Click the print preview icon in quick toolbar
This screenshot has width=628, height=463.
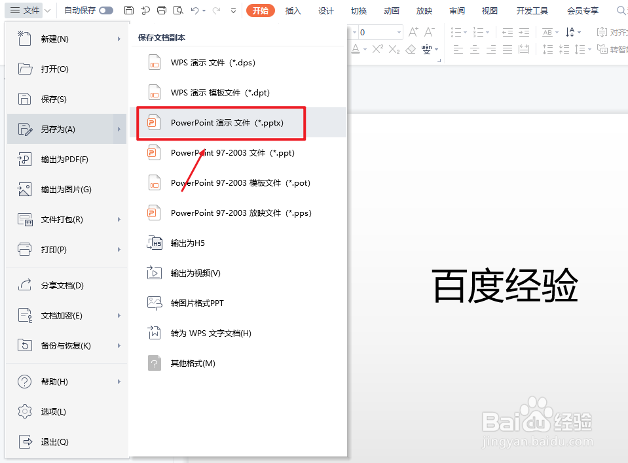pyautogui.click(x=178, y=10)
